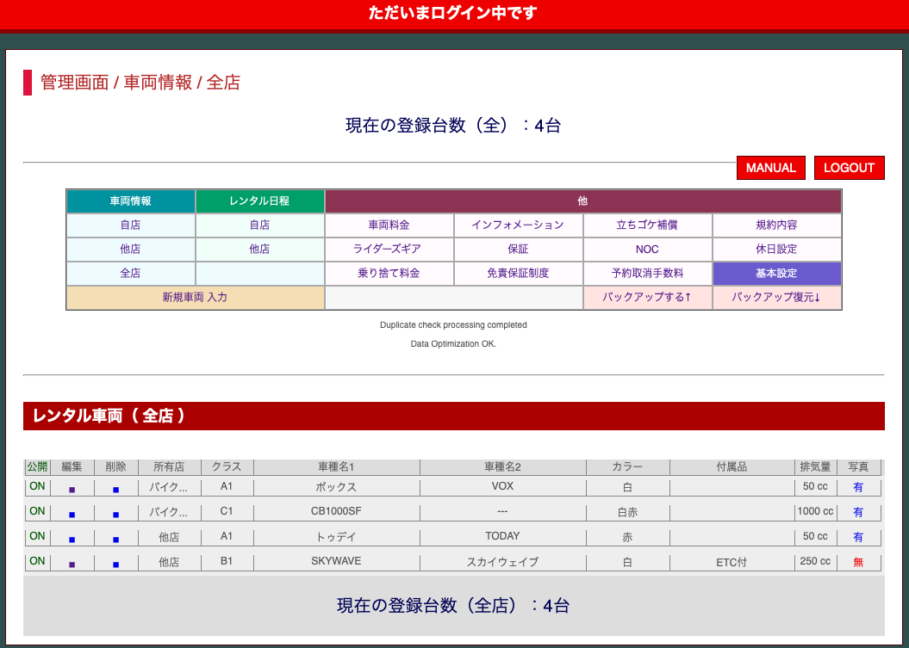Click 有 photo link for ボックス row
The height and width of the screenshot is (648, 909).
click(858, 488)
